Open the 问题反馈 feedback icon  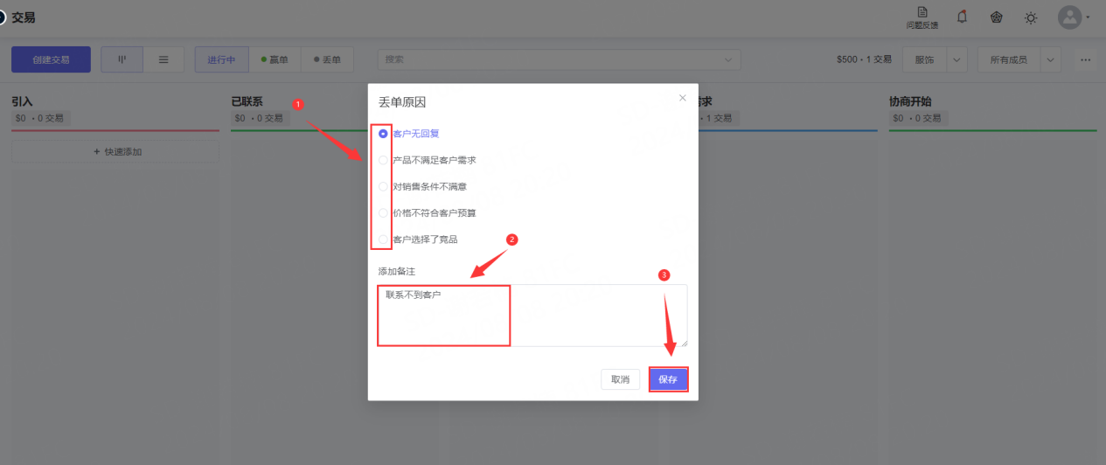point(922,17)
